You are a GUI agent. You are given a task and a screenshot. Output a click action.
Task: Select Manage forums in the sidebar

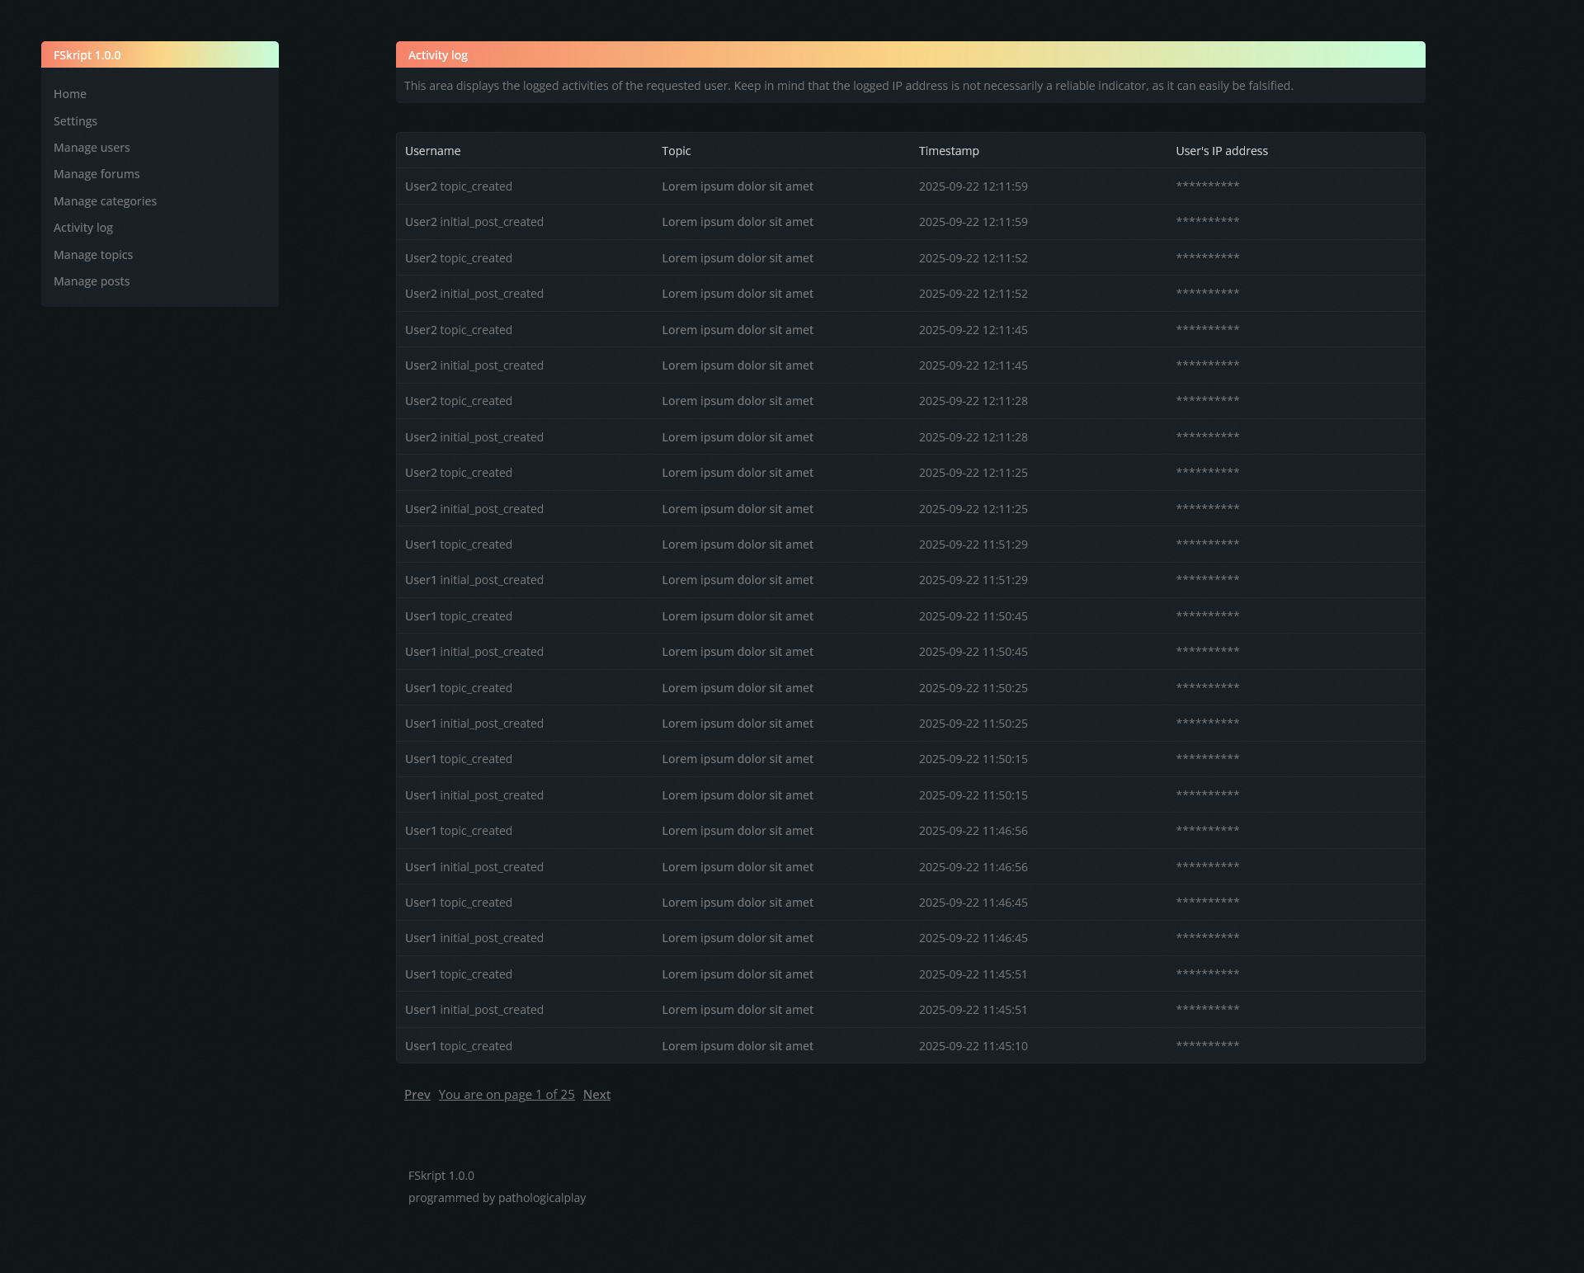(x=97, y=174)
